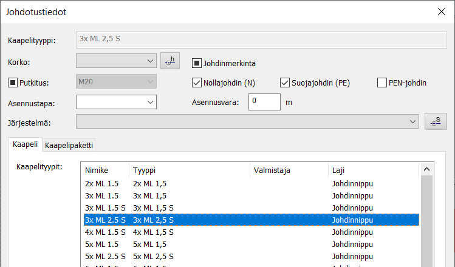
Task: Enable the PEN-johdin checkbox
Action: (x=382, y=83)
